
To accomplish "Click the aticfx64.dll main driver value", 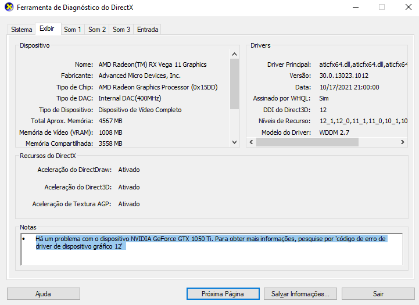I will point(363,64).
